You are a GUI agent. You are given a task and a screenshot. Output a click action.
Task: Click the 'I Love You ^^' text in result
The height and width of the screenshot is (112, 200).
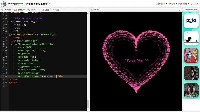click(136, 61)
